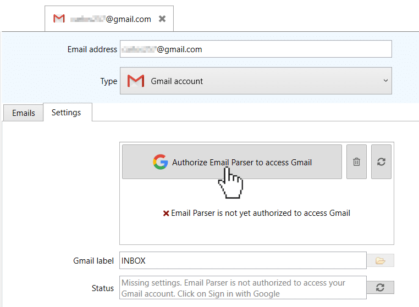Select the gmail.com account tab
The width and height of the screenshot is (419, 307).
[109, 19]
